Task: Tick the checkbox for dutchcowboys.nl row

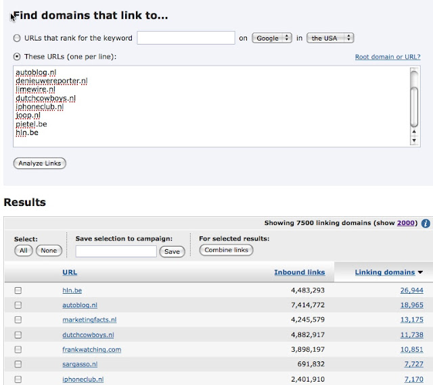Action: click(x=18, y=335)
